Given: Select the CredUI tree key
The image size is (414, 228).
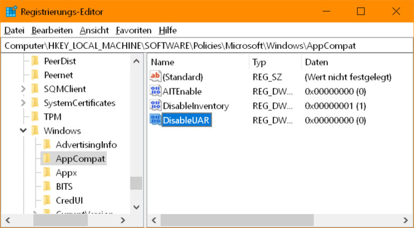Looking at the screenshot, I should 69,201.
